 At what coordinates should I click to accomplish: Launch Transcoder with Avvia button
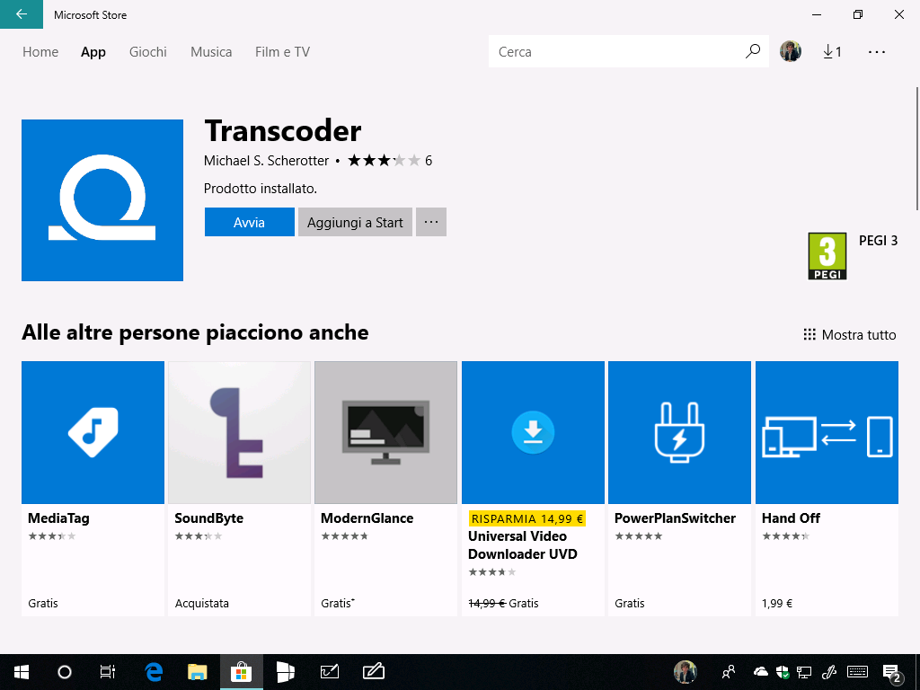(x=250, y=222)
